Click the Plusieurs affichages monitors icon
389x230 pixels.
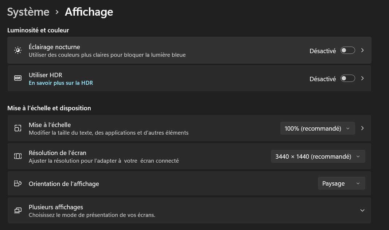[18, 210]
